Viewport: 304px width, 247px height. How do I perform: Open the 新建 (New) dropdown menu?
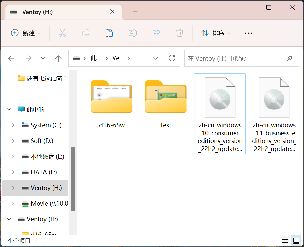point(26,33)
